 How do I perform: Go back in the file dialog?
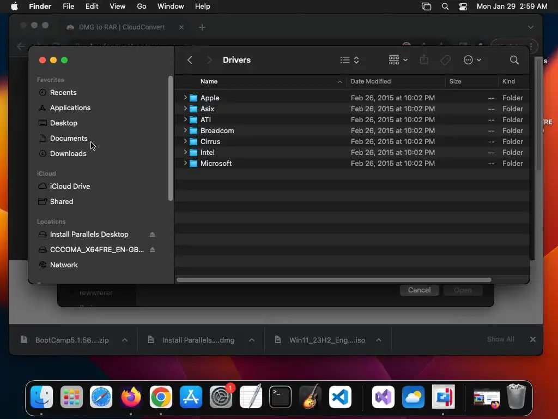click(x=190, y=60)
